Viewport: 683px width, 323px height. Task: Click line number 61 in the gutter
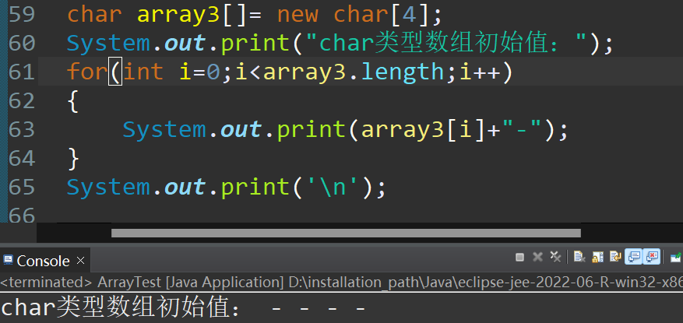[x=22, y=72]
